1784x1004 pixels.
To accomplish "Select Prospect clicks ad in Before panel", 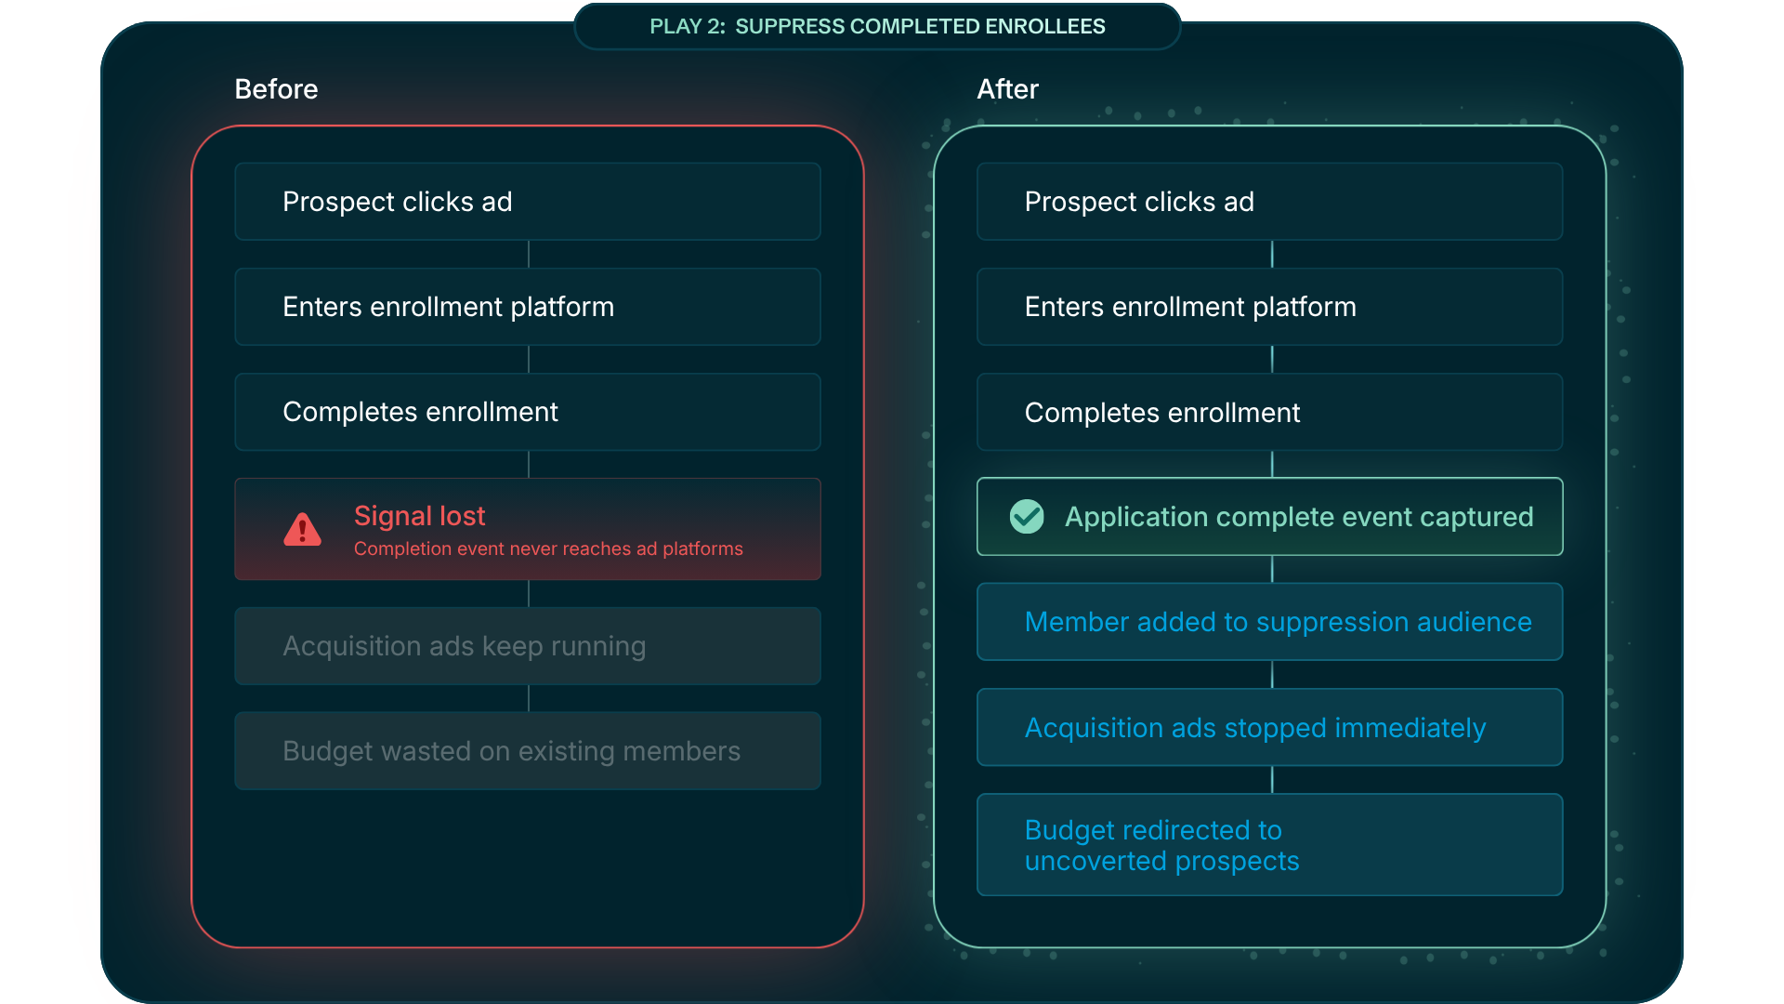I will tap(527, 202).
